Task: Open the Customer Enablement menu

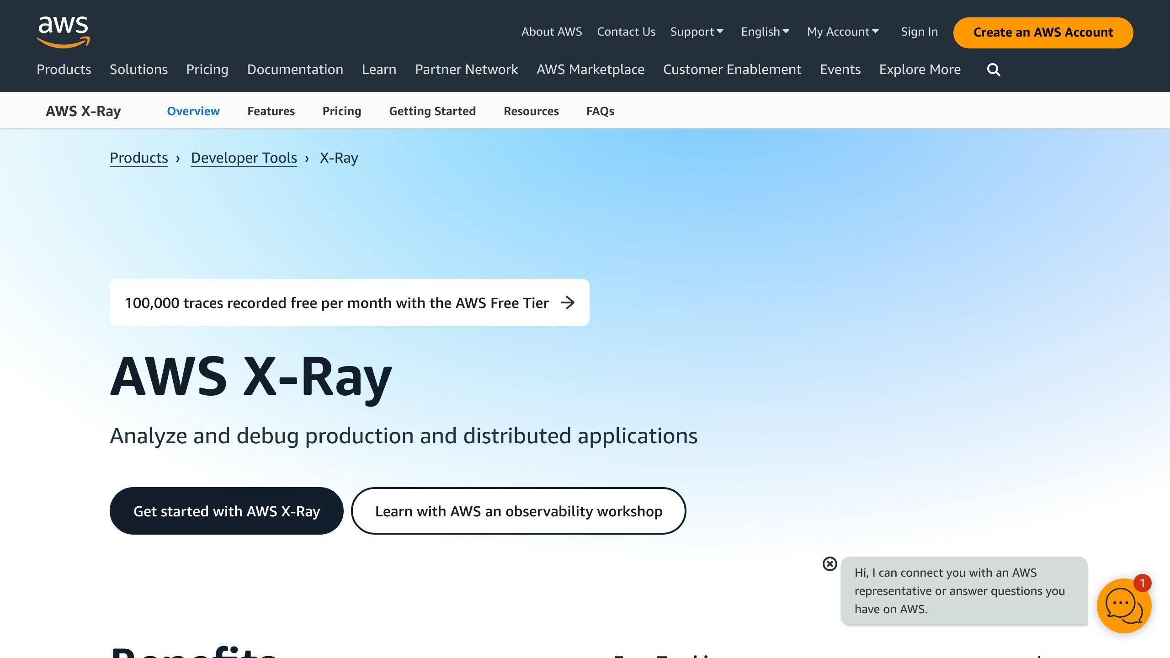Action: click(732, 69)
